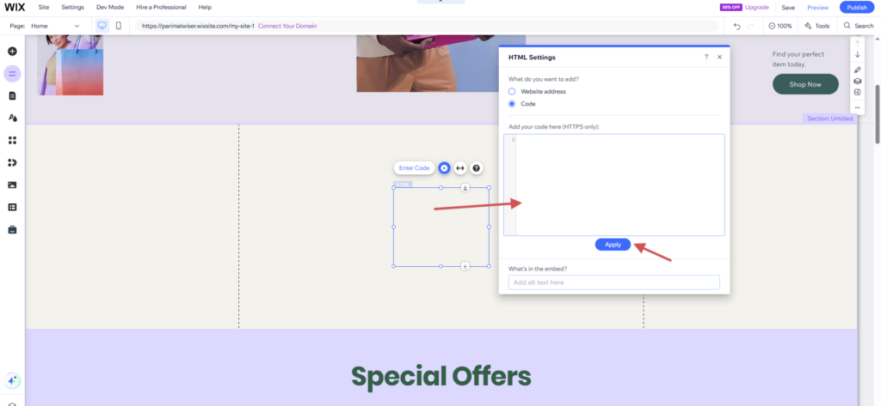Screen dimensions: 881x406
Task: Open the CMS table icon in sidebar
Action: [12, 208]
